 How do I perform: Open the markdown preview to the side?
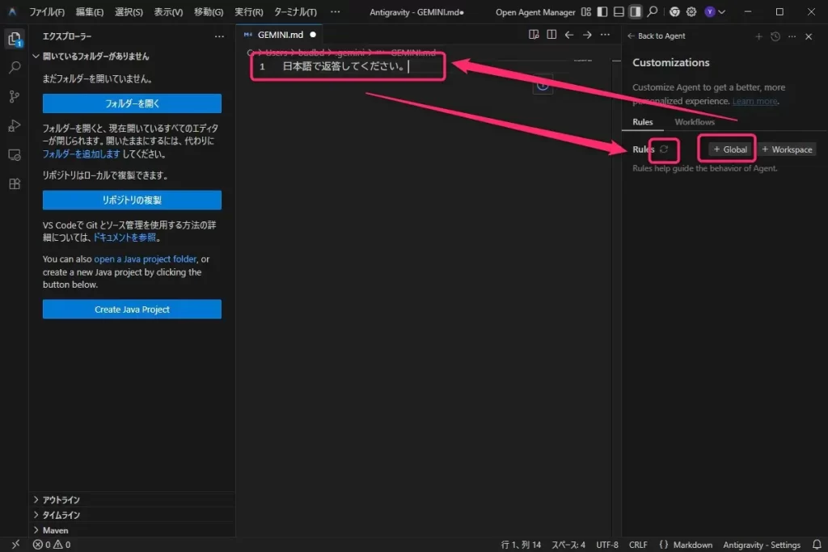tap(534, 35)
